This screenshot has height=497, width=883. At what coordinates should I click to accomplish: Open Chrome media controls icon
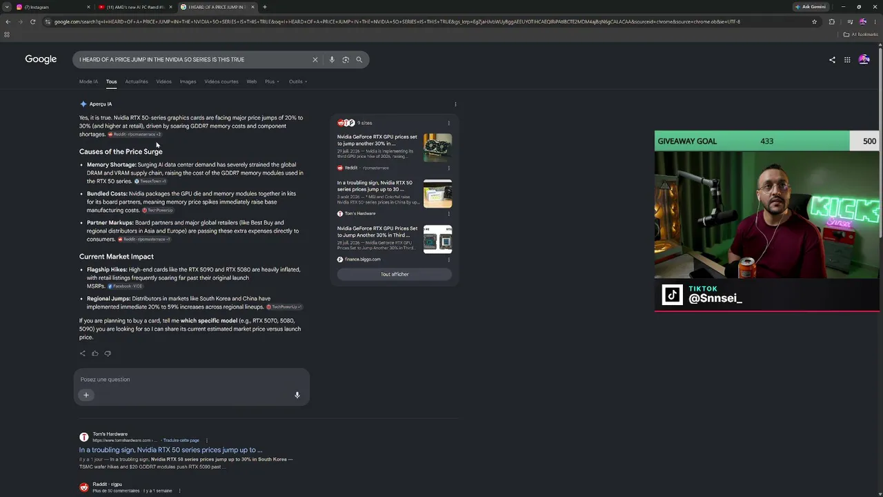850,21
